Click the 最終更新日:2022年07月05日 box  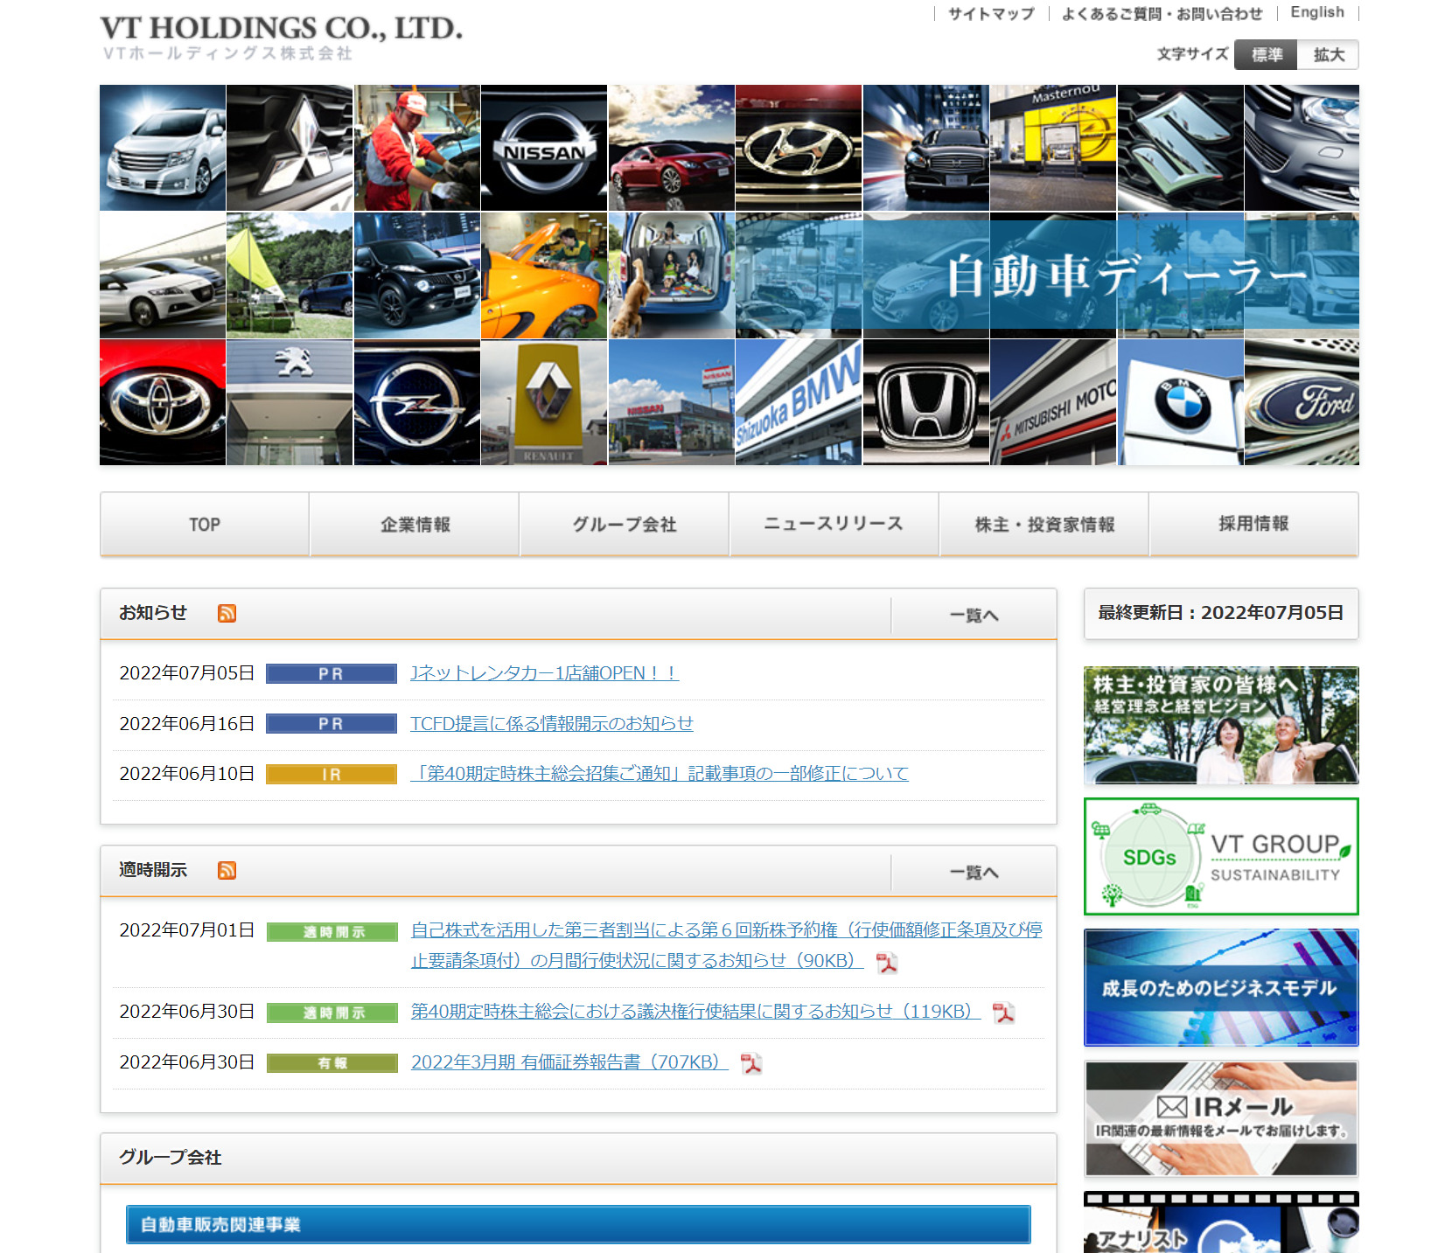(x=1221, y=613)
